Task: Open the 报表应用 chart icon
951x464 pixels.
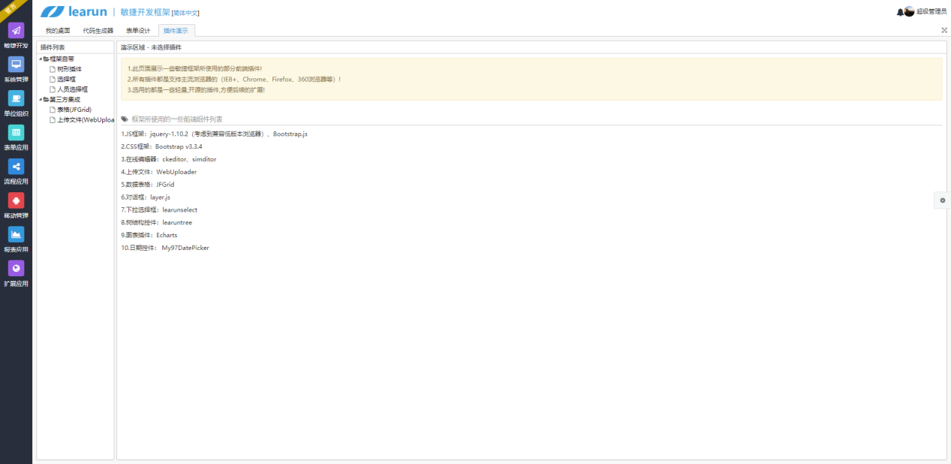Action: coord(16,234)
